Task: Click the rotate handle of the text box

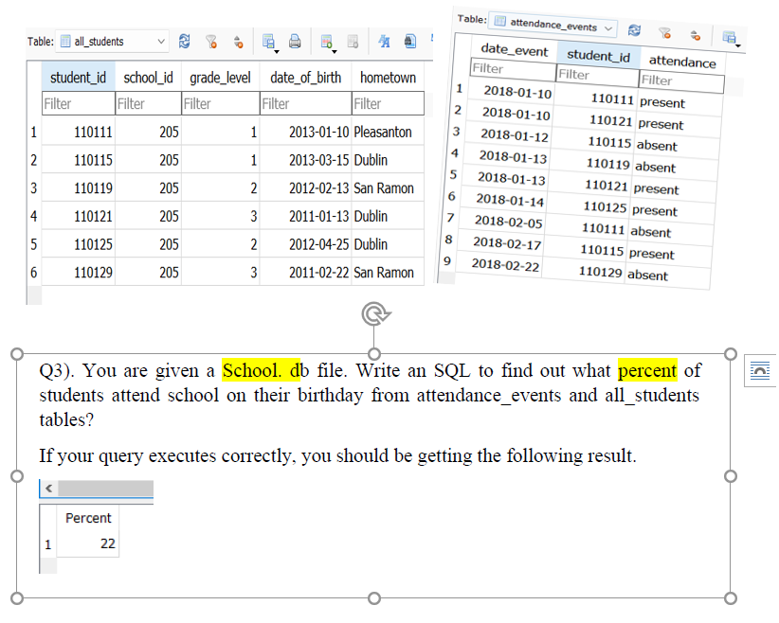Action: coord(375,312)
